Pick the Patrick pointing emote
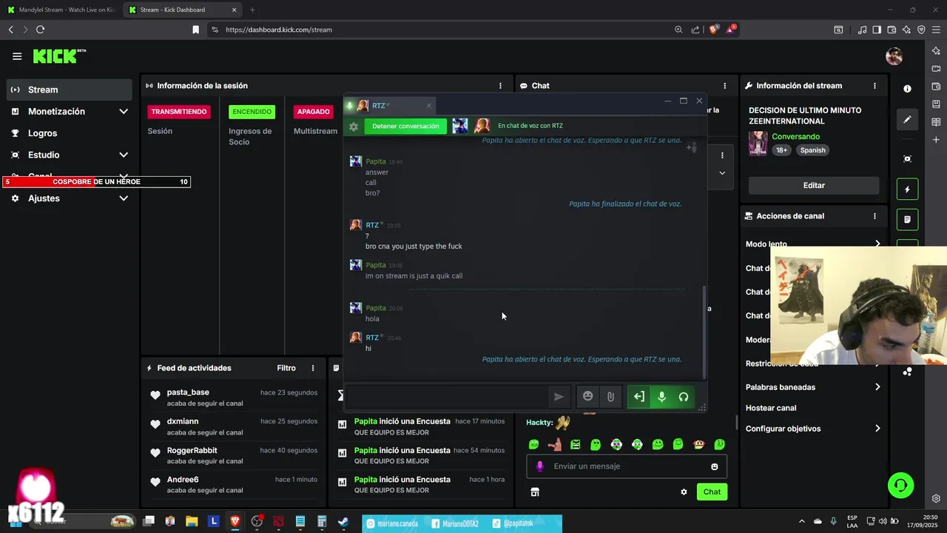947x533 pixels. 554,444
